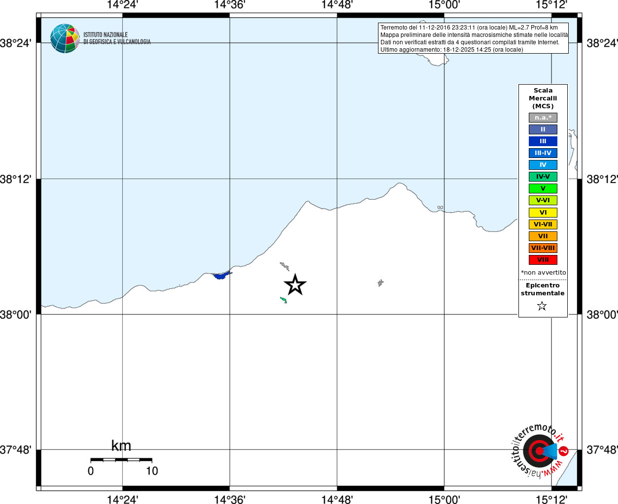Click the '0' scale bar label
618x504 pixels.
click(x=91, y=471)
